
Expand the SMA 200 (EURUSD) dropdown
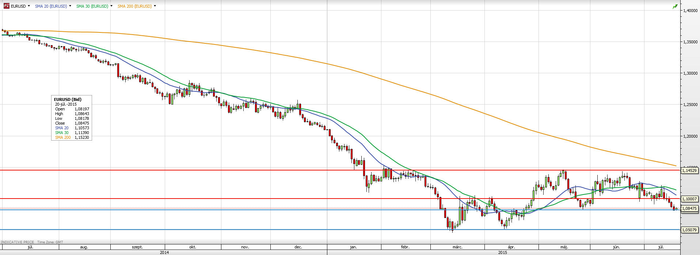click(155, 6)
